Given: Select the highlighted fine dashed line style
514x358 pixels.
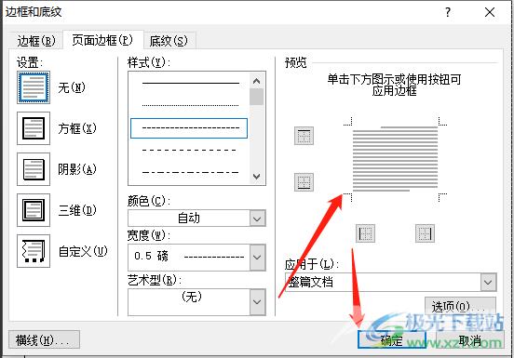Looking at the screenshot, I should click(189, 128).
